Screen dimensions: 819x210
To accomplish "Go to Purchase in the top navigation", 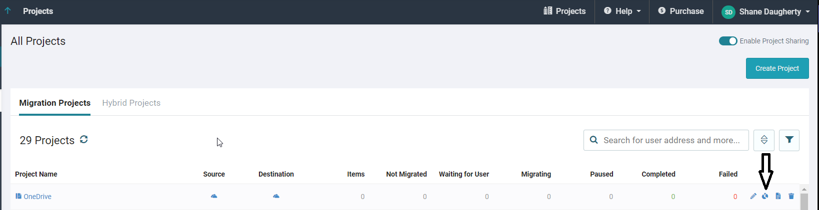I will [680, 11].
